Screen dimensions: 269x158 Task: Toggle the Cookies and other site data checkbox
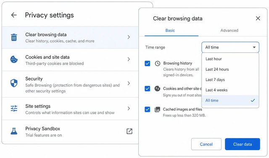point(148,88)
